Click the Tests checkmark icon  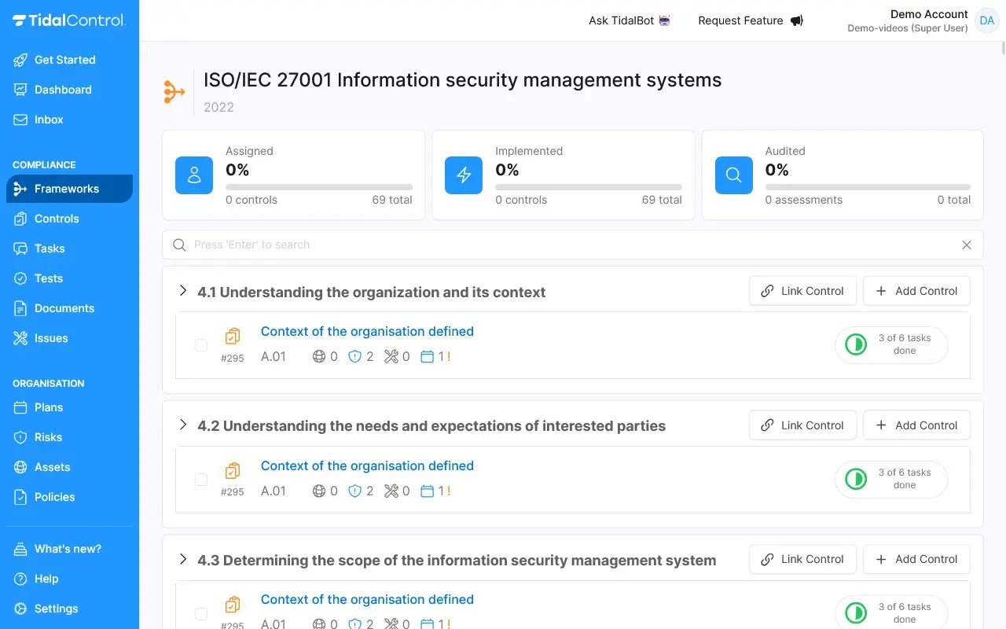(20, 278)
